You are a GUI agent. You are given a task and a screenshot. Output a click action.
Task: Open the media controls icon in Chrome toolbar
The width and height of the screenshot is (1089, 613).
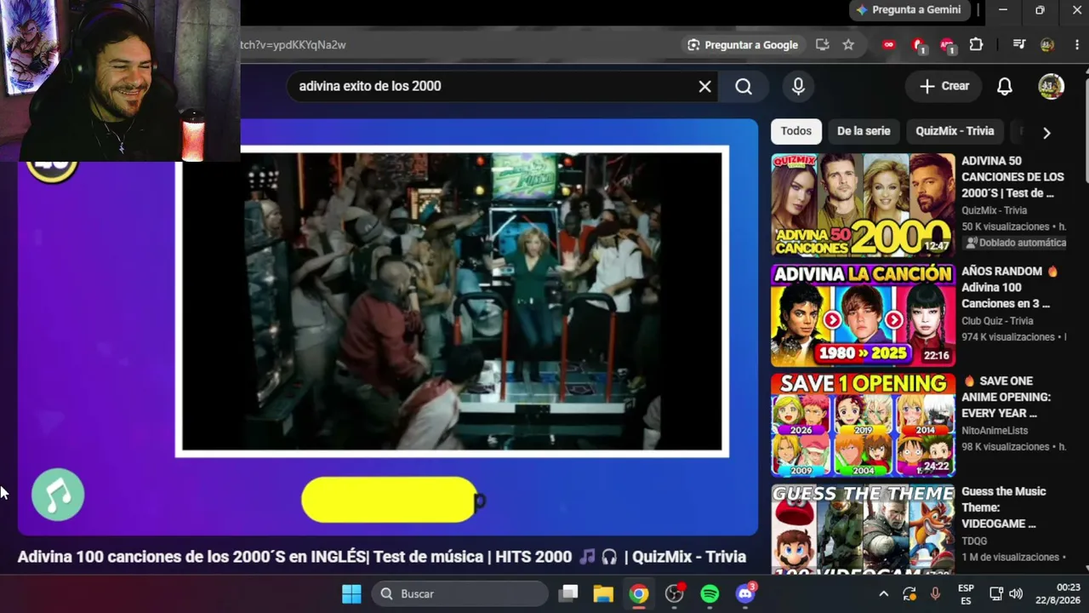[x=1019, y=45]
